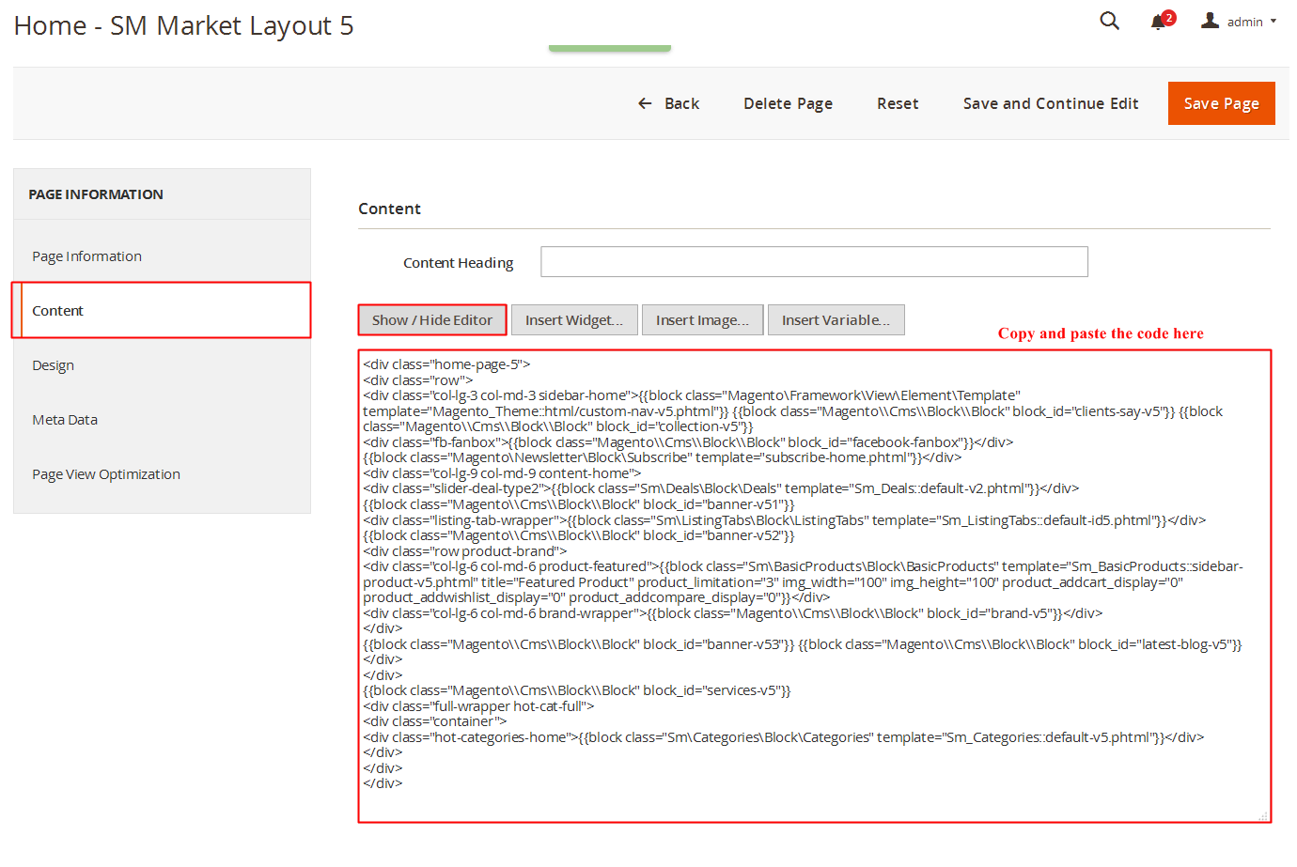Click the code line containing listing-tab-wrapper
This screenshot has height=867, width=1297.
[x=784, y=520]
